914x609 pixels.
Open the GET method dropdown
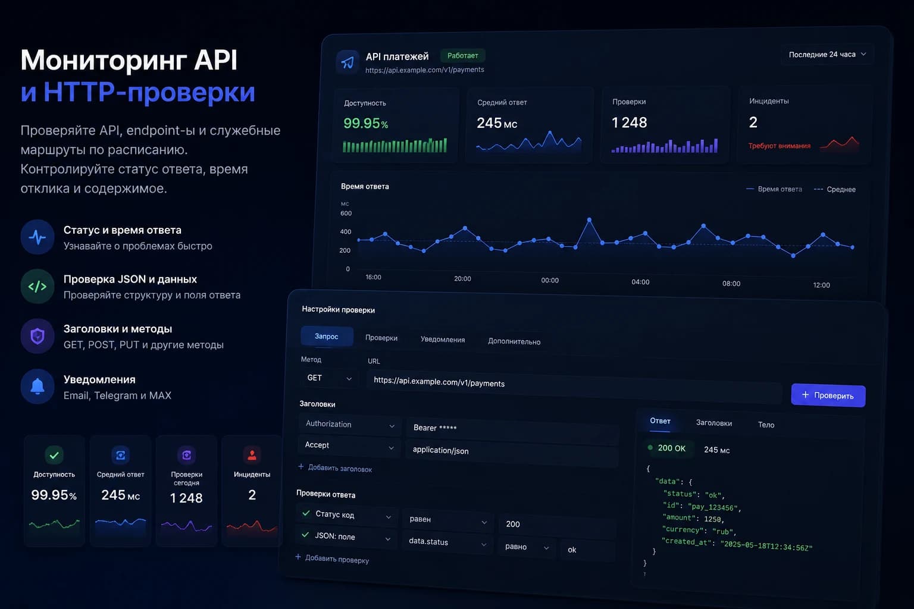tap(329, 378)
